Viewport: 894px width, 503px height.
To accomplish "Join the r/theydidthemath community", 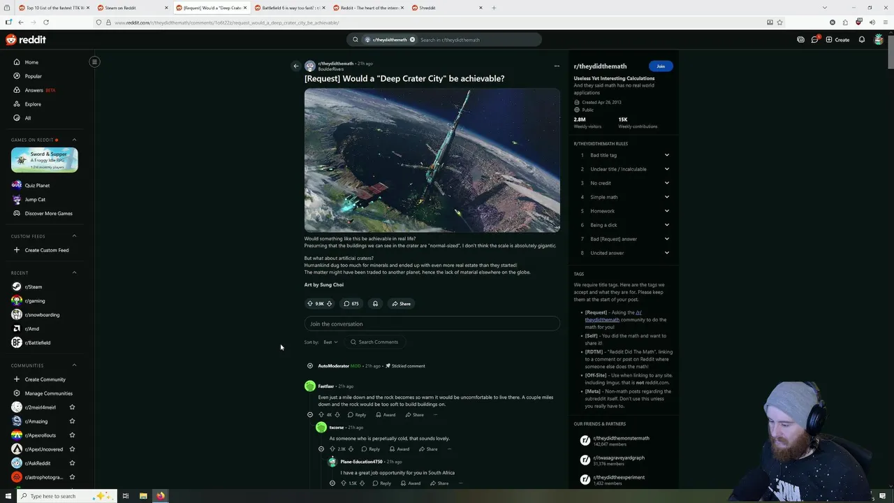I will tap(661, 66).
